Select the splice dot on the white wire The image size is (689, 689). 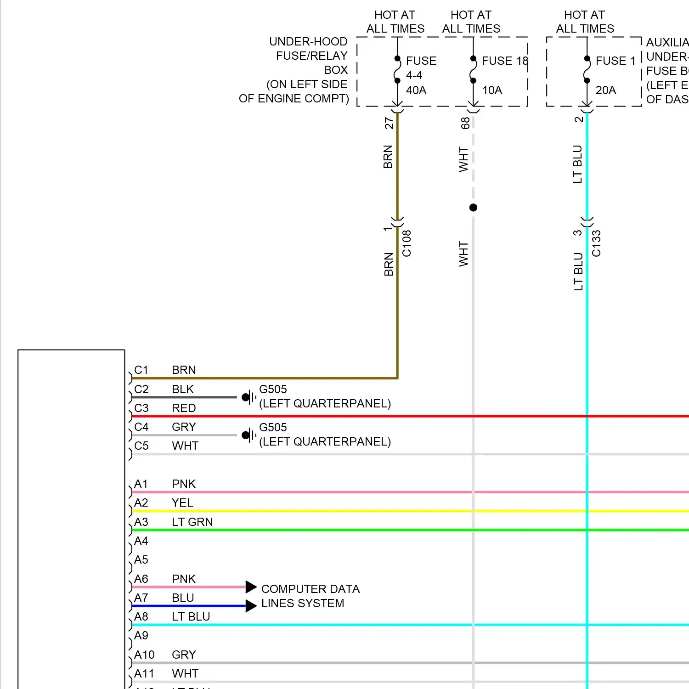point(473,208)
